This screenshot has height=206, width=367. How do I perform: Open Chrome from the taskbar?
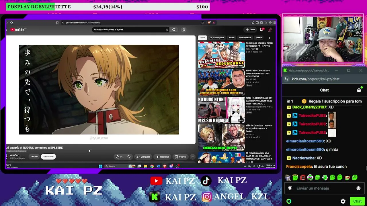point(152,166)
